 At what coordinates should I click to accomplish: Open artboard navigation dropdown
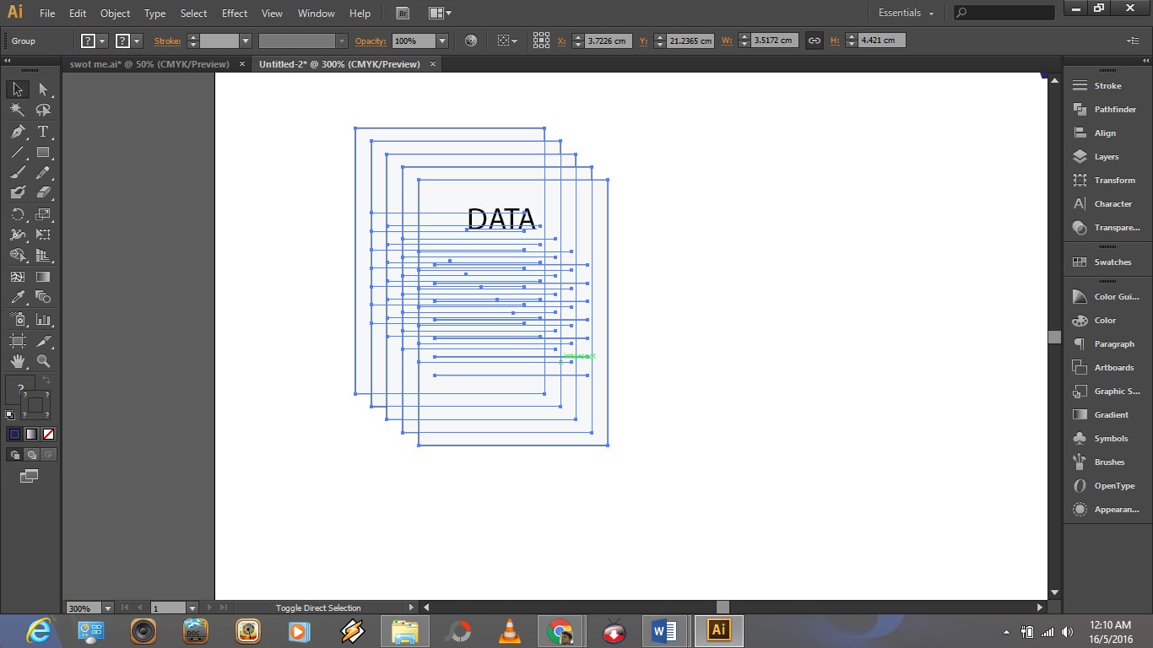192,607
